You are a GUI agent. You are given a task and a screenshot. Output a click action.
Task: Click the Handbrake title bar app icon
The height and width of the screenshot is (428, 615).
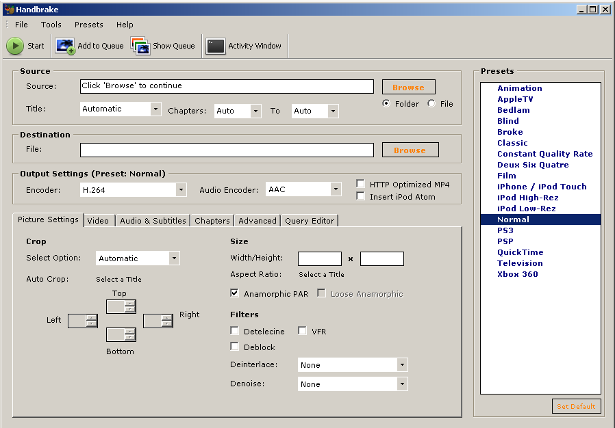(9, 9)
